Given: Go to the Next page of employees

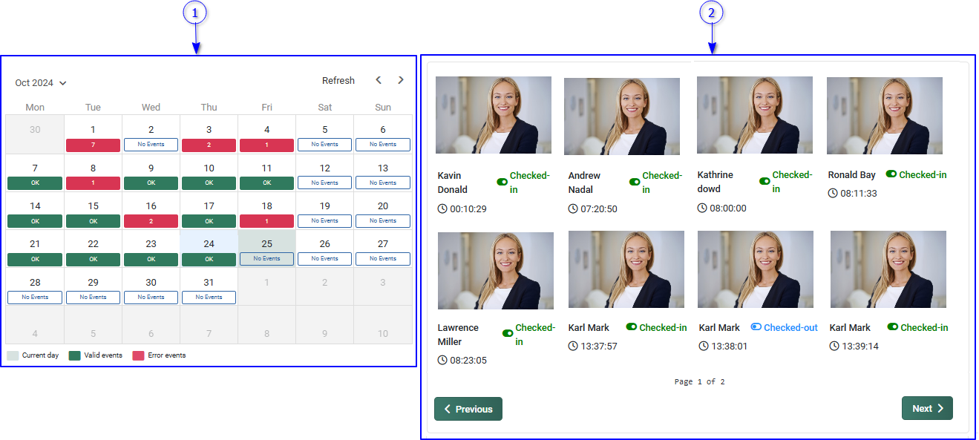Looking at the screenshot, I should tap(927, 408).
